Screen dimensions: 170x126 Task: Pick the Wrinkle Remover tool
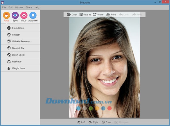click(x=21, y=41)
